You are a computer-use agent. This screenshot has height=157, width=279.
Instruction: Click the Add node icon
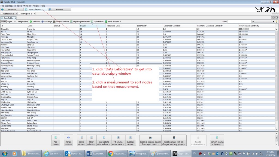(31, 22)
